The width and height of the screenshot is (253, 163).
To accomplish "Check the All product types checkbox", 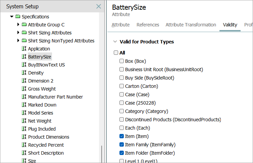I will pyautogui.click(x=116, y=53).
